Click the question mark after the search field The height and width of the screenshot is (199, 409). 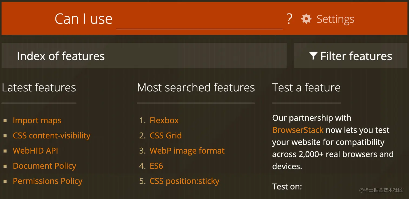point(289,19)
